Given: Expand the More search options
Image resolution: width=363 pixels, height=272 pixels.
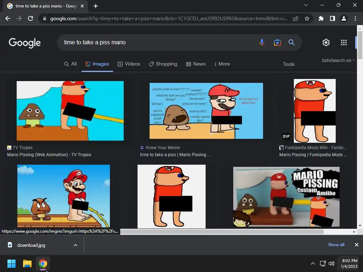Looking at the screenshot, I should pyautogui.click(x=222, y=64).
